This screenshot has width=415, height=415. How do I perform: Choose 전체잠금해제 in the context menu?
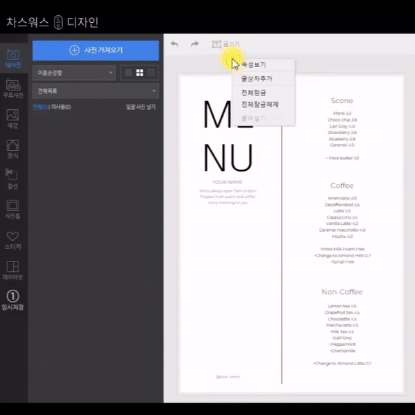coord(264,104)
